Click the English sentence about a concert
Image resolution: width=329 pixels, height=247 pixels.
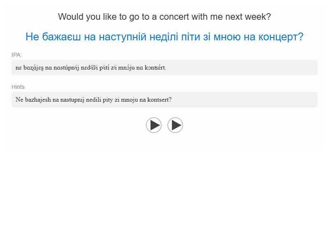164,17
